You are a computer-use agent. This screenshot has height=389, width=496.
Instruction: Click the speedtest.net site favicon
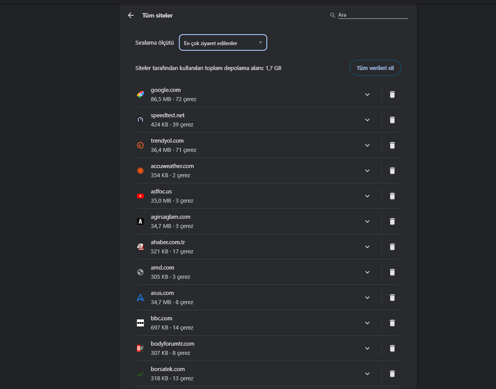pos(140,120)
